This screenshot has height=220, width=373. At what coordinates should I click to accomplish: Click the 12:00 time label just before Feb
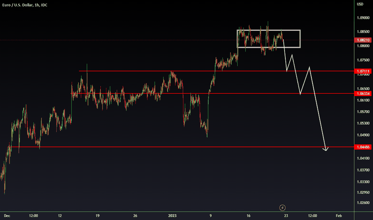(312, 216)
